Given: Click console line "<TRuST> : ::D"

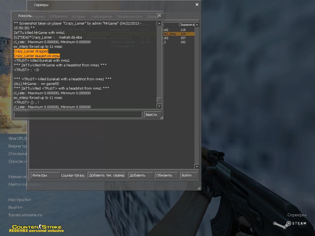Looking at the screenshot, I should [x=26, y=70].
